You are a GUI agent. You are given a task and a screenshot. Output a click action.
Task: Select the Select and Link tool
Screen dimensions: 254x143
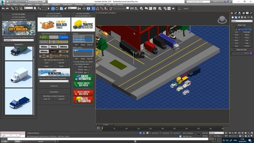12,8
